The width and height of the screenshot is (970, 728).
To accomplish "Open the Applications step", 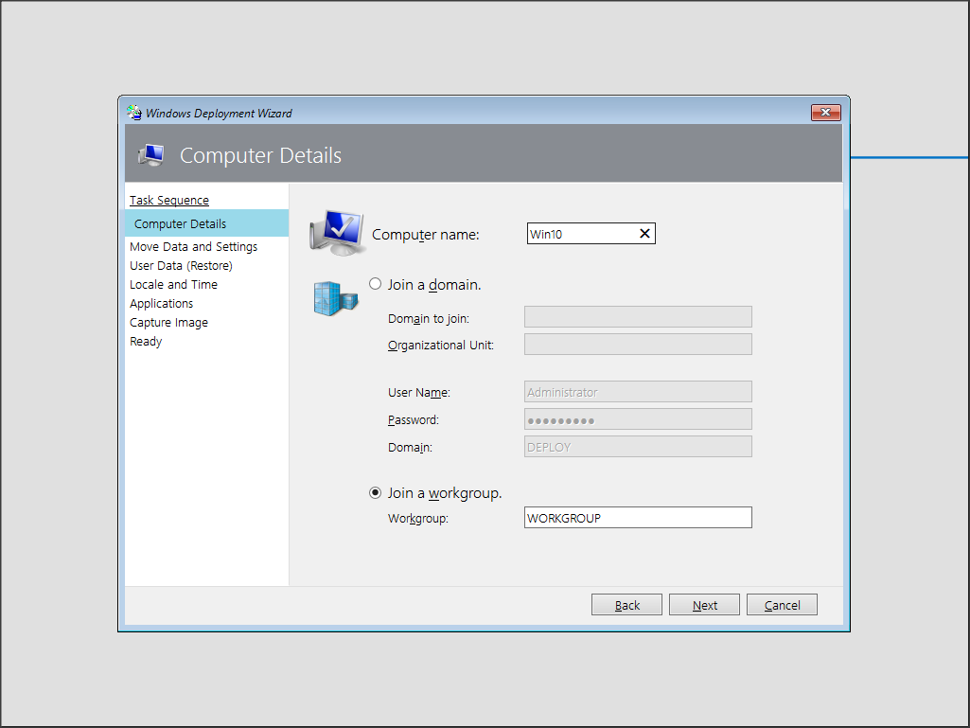I will [x=161, y=304].
